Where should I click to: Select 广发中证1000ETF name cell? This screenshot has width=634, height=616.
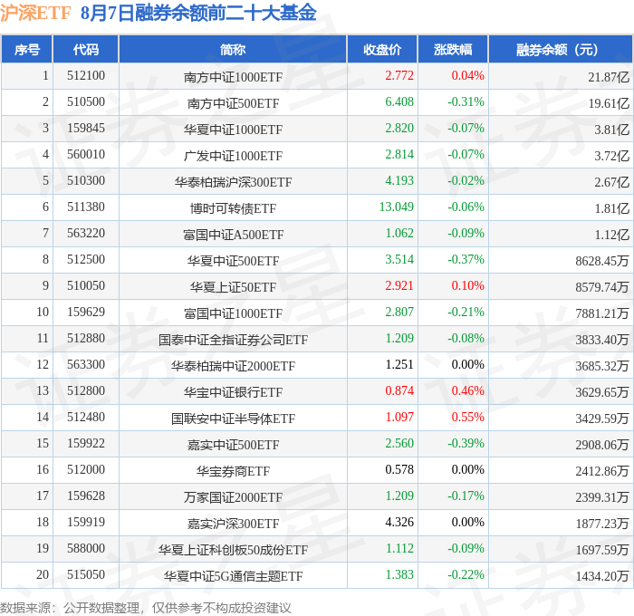tap(233, 156)
